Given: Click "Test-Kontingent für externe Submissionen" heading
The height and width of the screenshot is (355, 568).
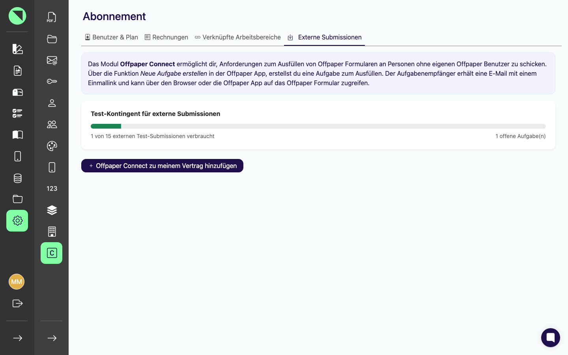Looking at the screenshot, I should point(155,114).
